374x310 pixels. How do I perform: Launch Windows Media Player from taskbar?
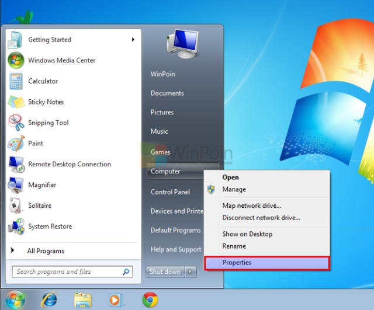pos(116,300)
